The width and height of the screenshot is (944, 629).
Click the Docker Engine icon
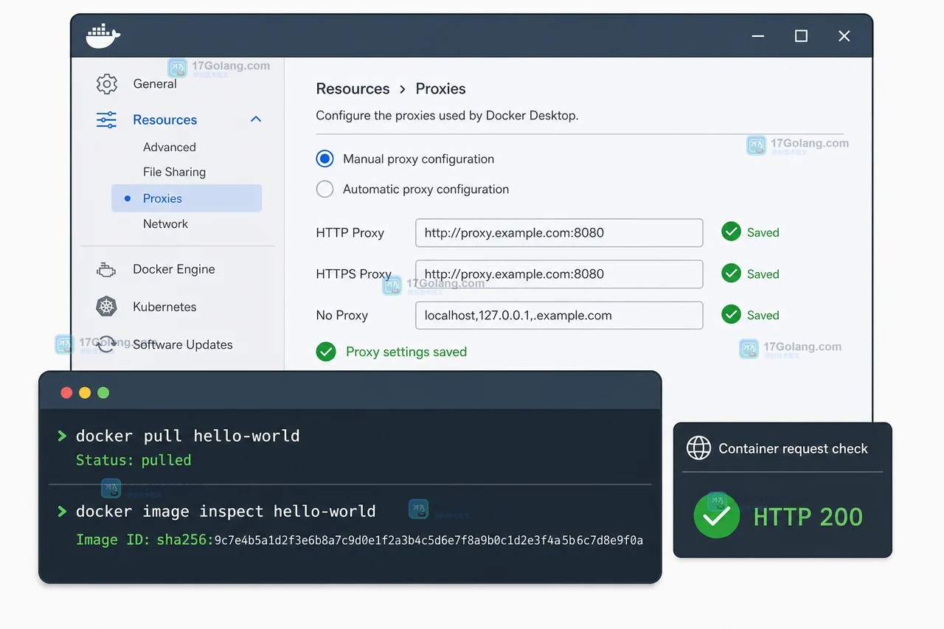coord(106,270)
